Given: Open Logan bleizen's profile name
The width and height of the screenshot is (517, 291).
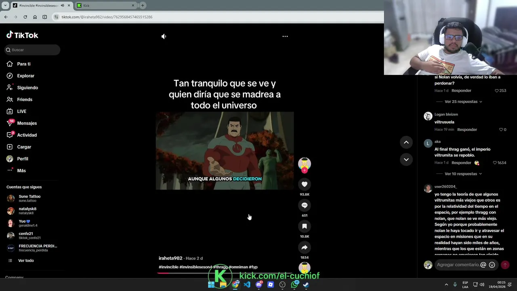Looking at the screenshot, I should pos(446,114).
